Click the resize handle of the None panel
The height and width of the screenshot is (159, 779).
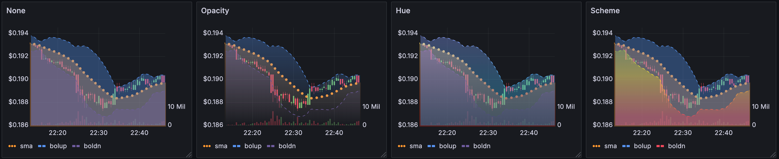[x=189, y=155]
